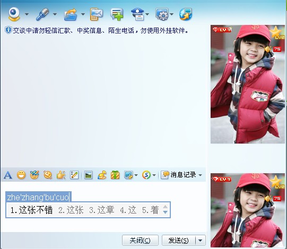Viewport: 287px width, 249px height.
Task: Send a gift with gift box icon
Action: [115, 175]
